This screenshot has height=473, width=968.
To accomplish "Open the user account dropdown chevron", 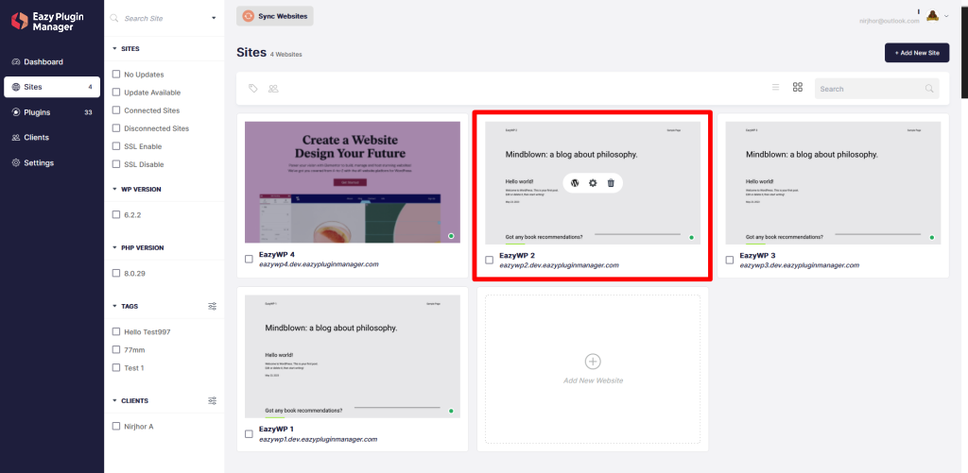I will click(x=947, y=16).
